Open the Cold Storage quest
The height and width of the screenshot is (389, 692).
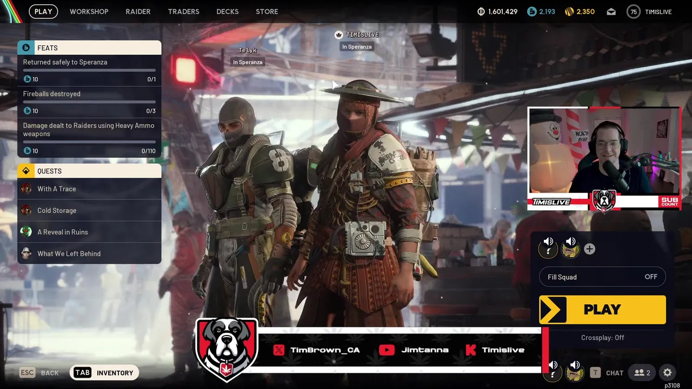tap(89, 210)
